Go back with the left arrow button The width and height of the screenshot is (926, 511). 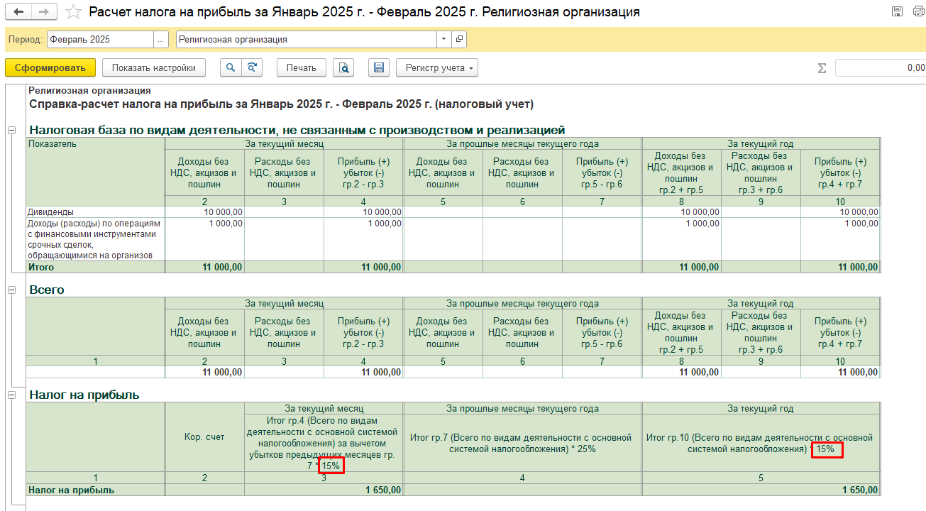coord(18,12)
